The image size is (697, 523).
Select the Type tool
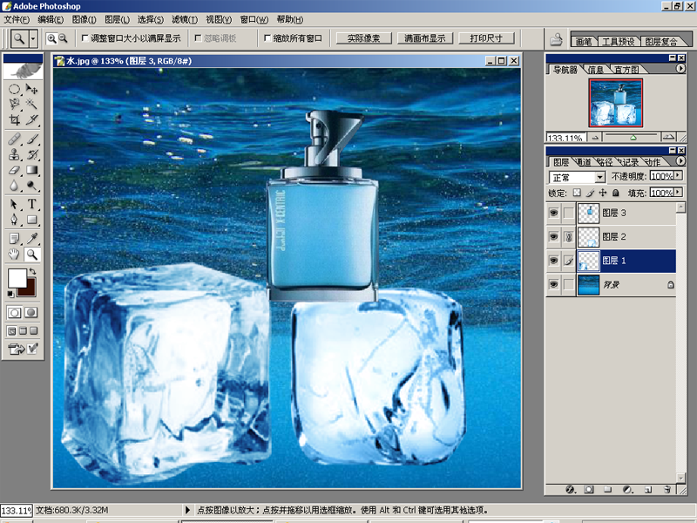click(31, 204)
